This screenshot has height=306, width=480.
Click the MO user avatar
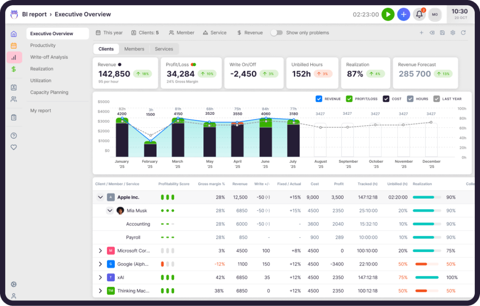click(435, 15)
